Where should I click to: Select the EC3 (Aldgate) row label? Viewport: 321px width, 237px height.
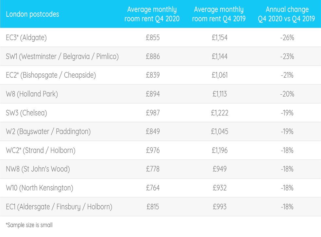(26, 38)
